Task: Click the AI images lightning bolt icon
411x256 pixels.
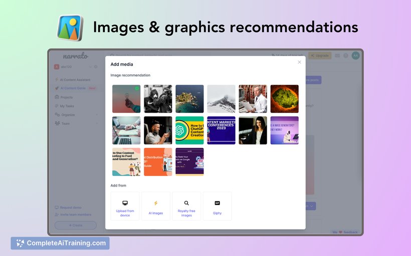Action: coord(156,203)
